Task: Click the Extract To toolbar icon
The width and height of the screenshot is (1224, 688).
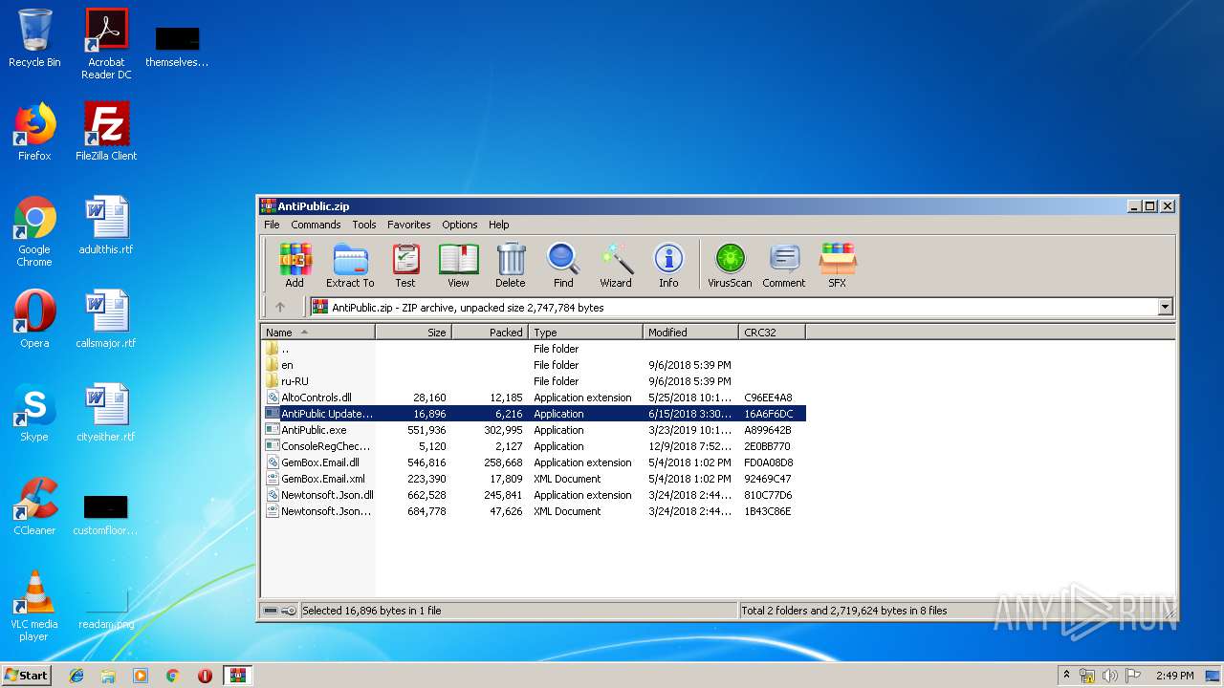Action: (350, 265)
